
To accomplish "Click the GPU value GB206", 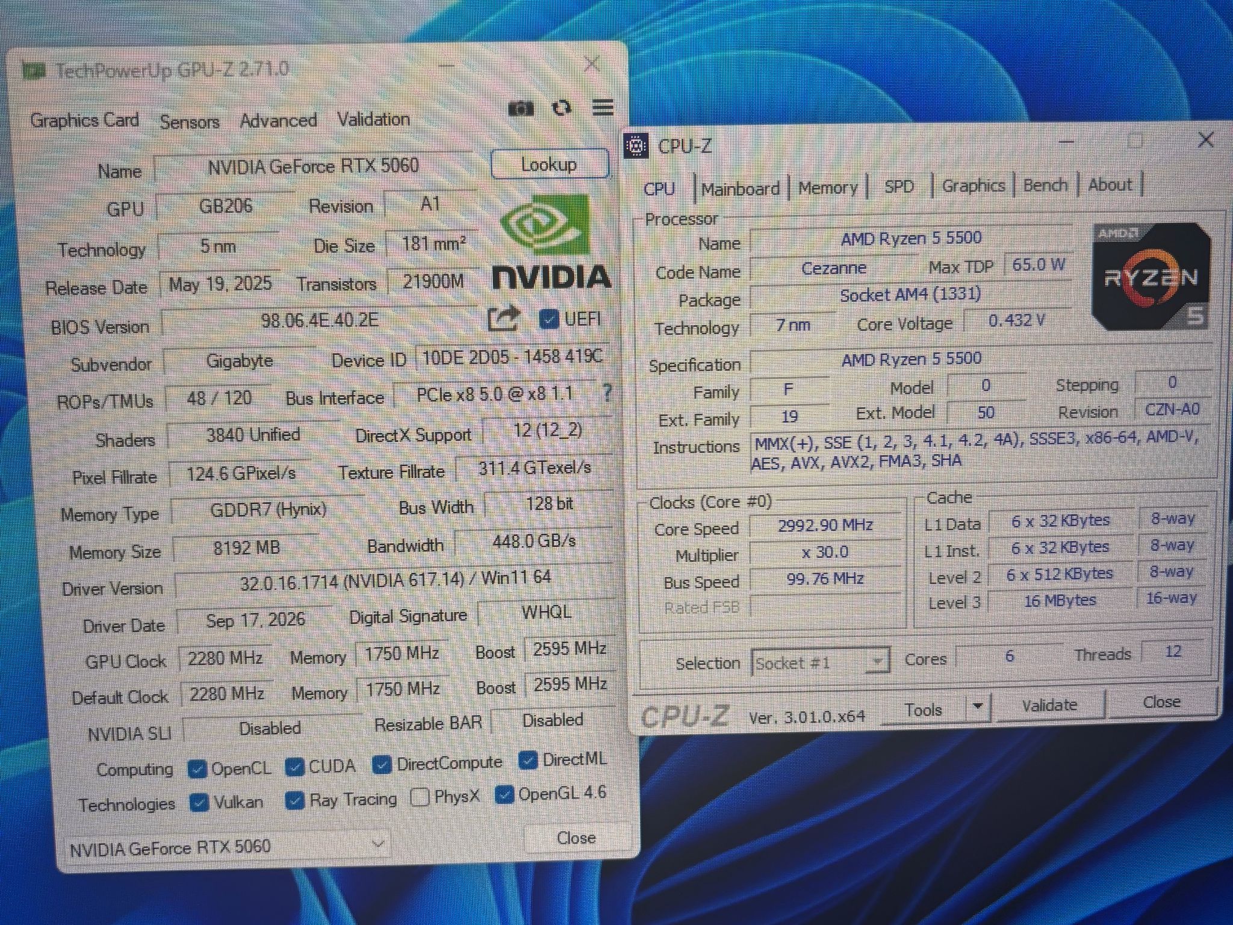I will click(225, 206).
